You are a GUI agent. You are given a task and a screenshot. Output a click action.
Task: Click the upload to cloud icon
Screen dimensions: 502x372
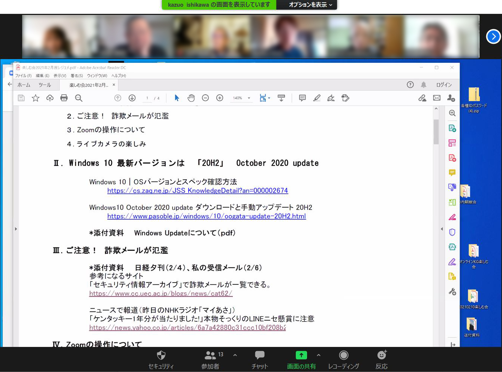50,98
